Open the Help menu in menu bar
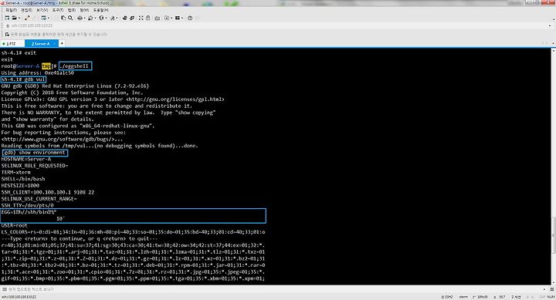 100,10
